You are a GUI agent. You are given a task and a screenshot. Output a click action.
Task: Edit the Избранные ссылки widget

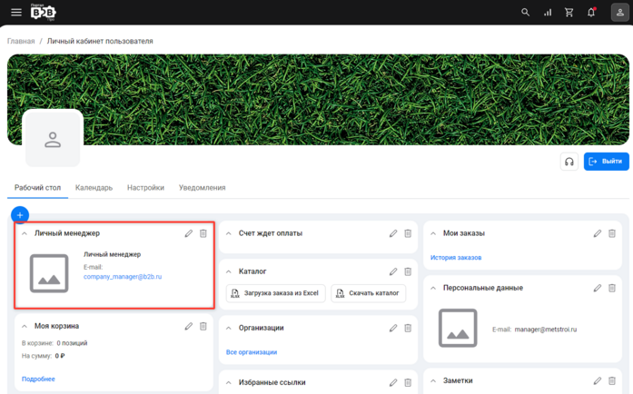(393, 382)
